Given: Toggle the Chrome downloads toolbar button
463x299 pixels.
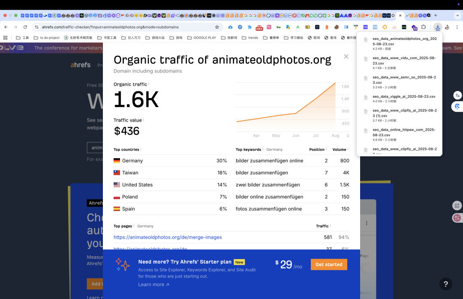Looking at the screenshot, I should pos(438,27).
